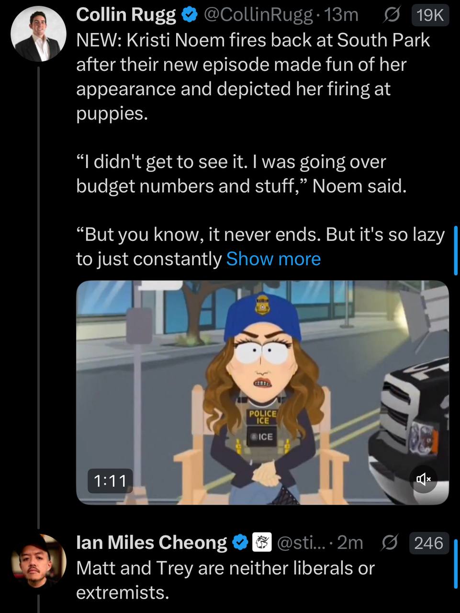Viewport: 460px width, 613px height.
Task: Click the Ian Miles Cheong display name
Action: [x=152, y=543]
